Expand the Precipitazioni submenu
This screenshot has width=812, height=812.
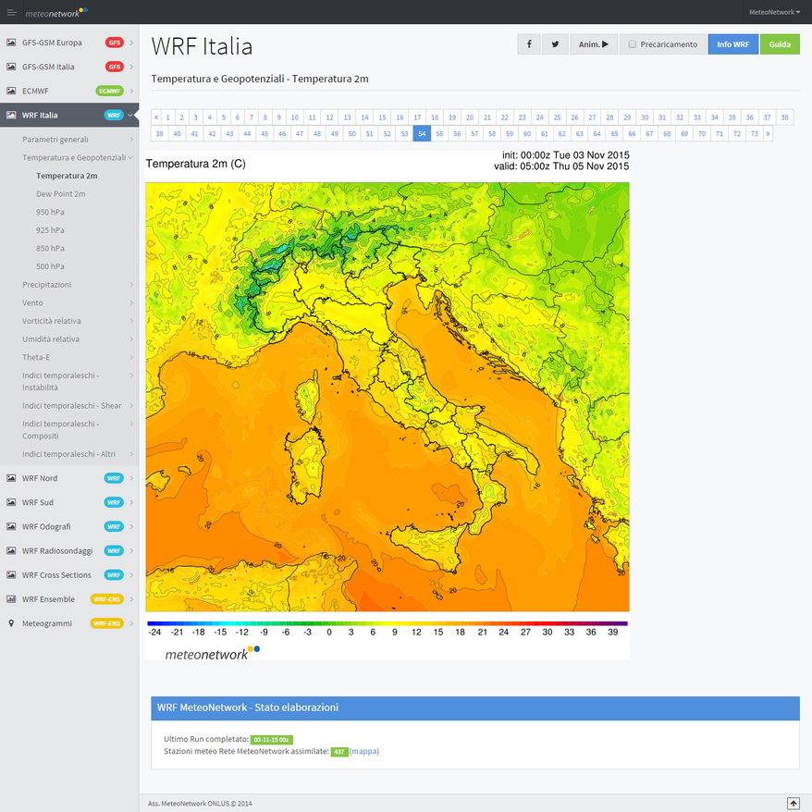tap(69, 285)
